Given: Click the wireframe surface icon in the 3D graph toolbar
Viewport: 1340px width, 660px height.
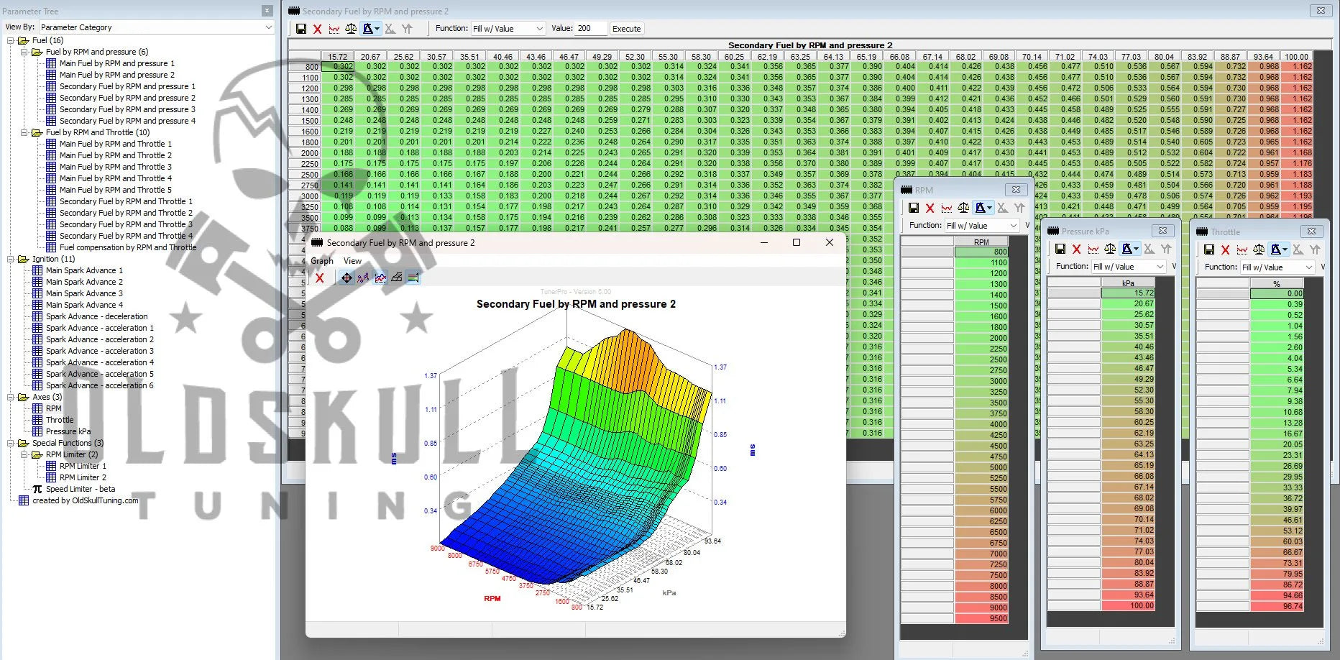Looking at the screenshot, I should pos(396,278).
